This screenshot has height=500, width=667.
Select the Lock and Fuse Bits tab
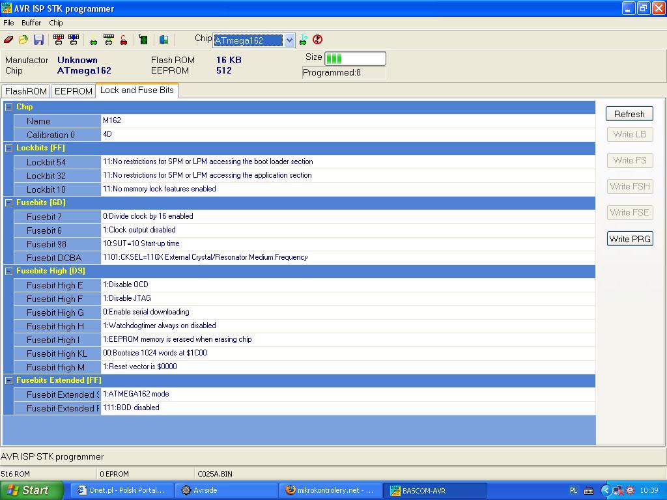(137, 90)
